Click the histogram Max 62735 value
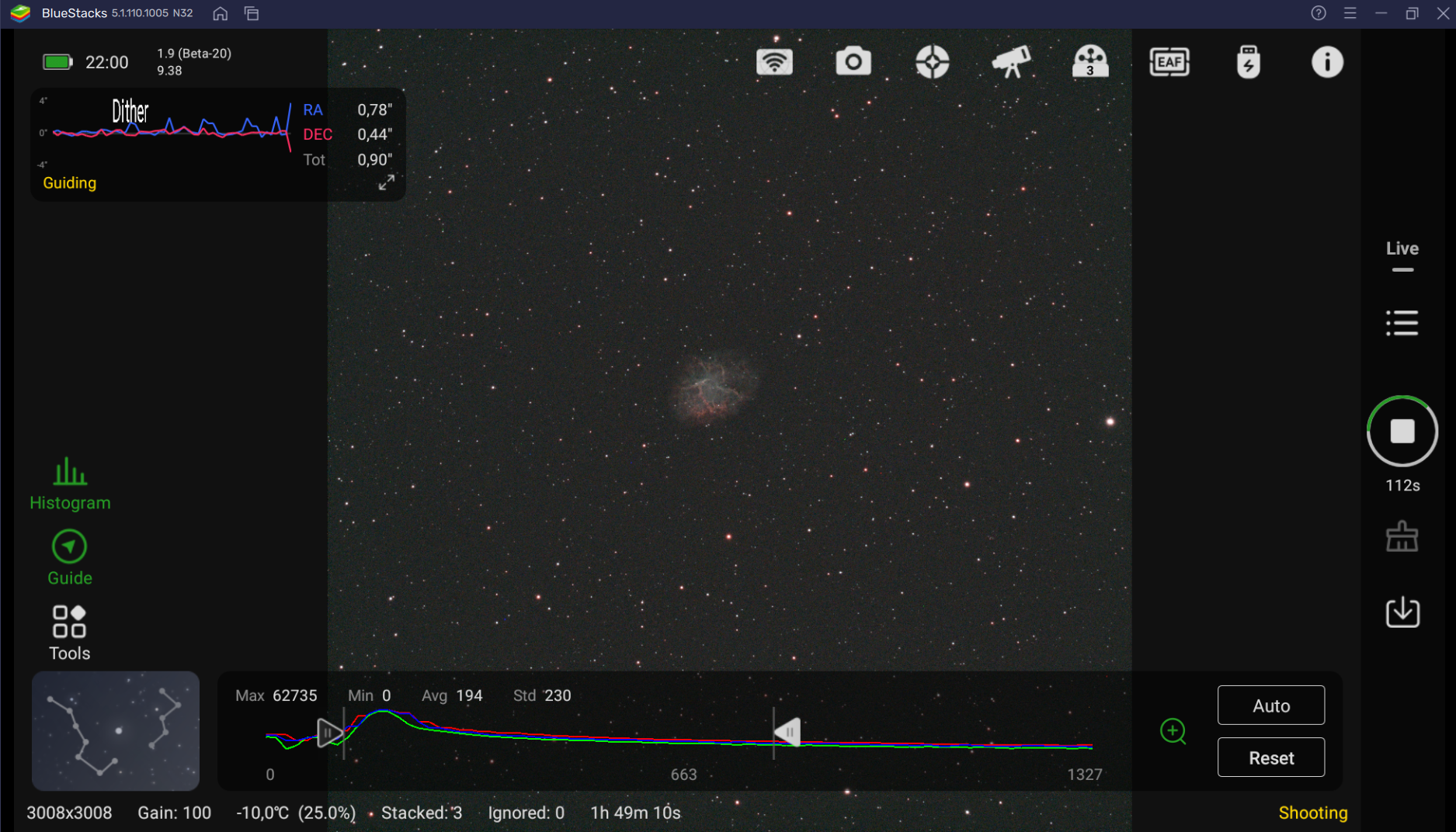 coord(295,695)
